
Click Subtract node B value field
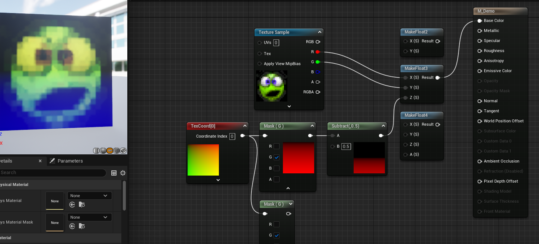[346, 147]
